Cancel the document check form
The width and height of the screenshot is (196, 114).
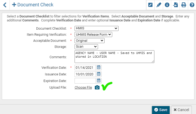tap(181, 110)
